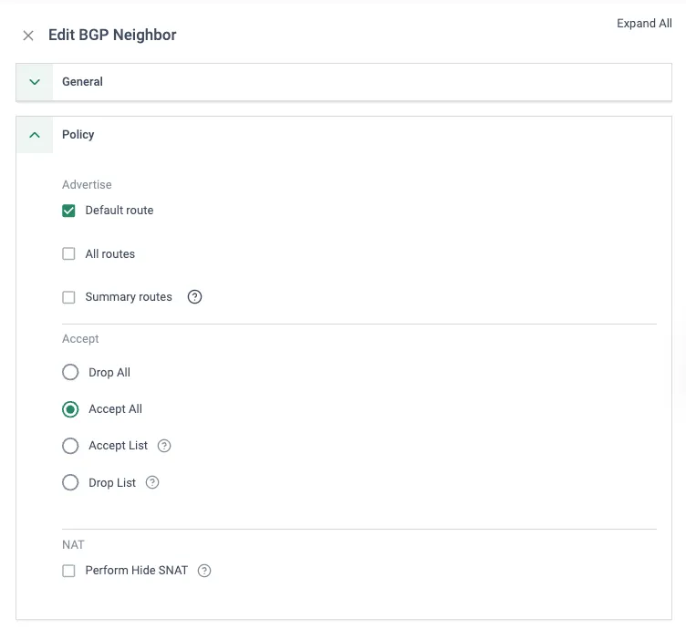
Task: Click the Accept All label text
Action: (116, 409)
